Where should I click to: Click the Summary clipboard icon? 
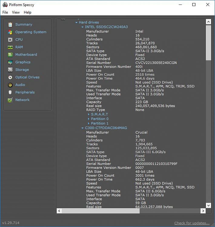pos(10,25)
